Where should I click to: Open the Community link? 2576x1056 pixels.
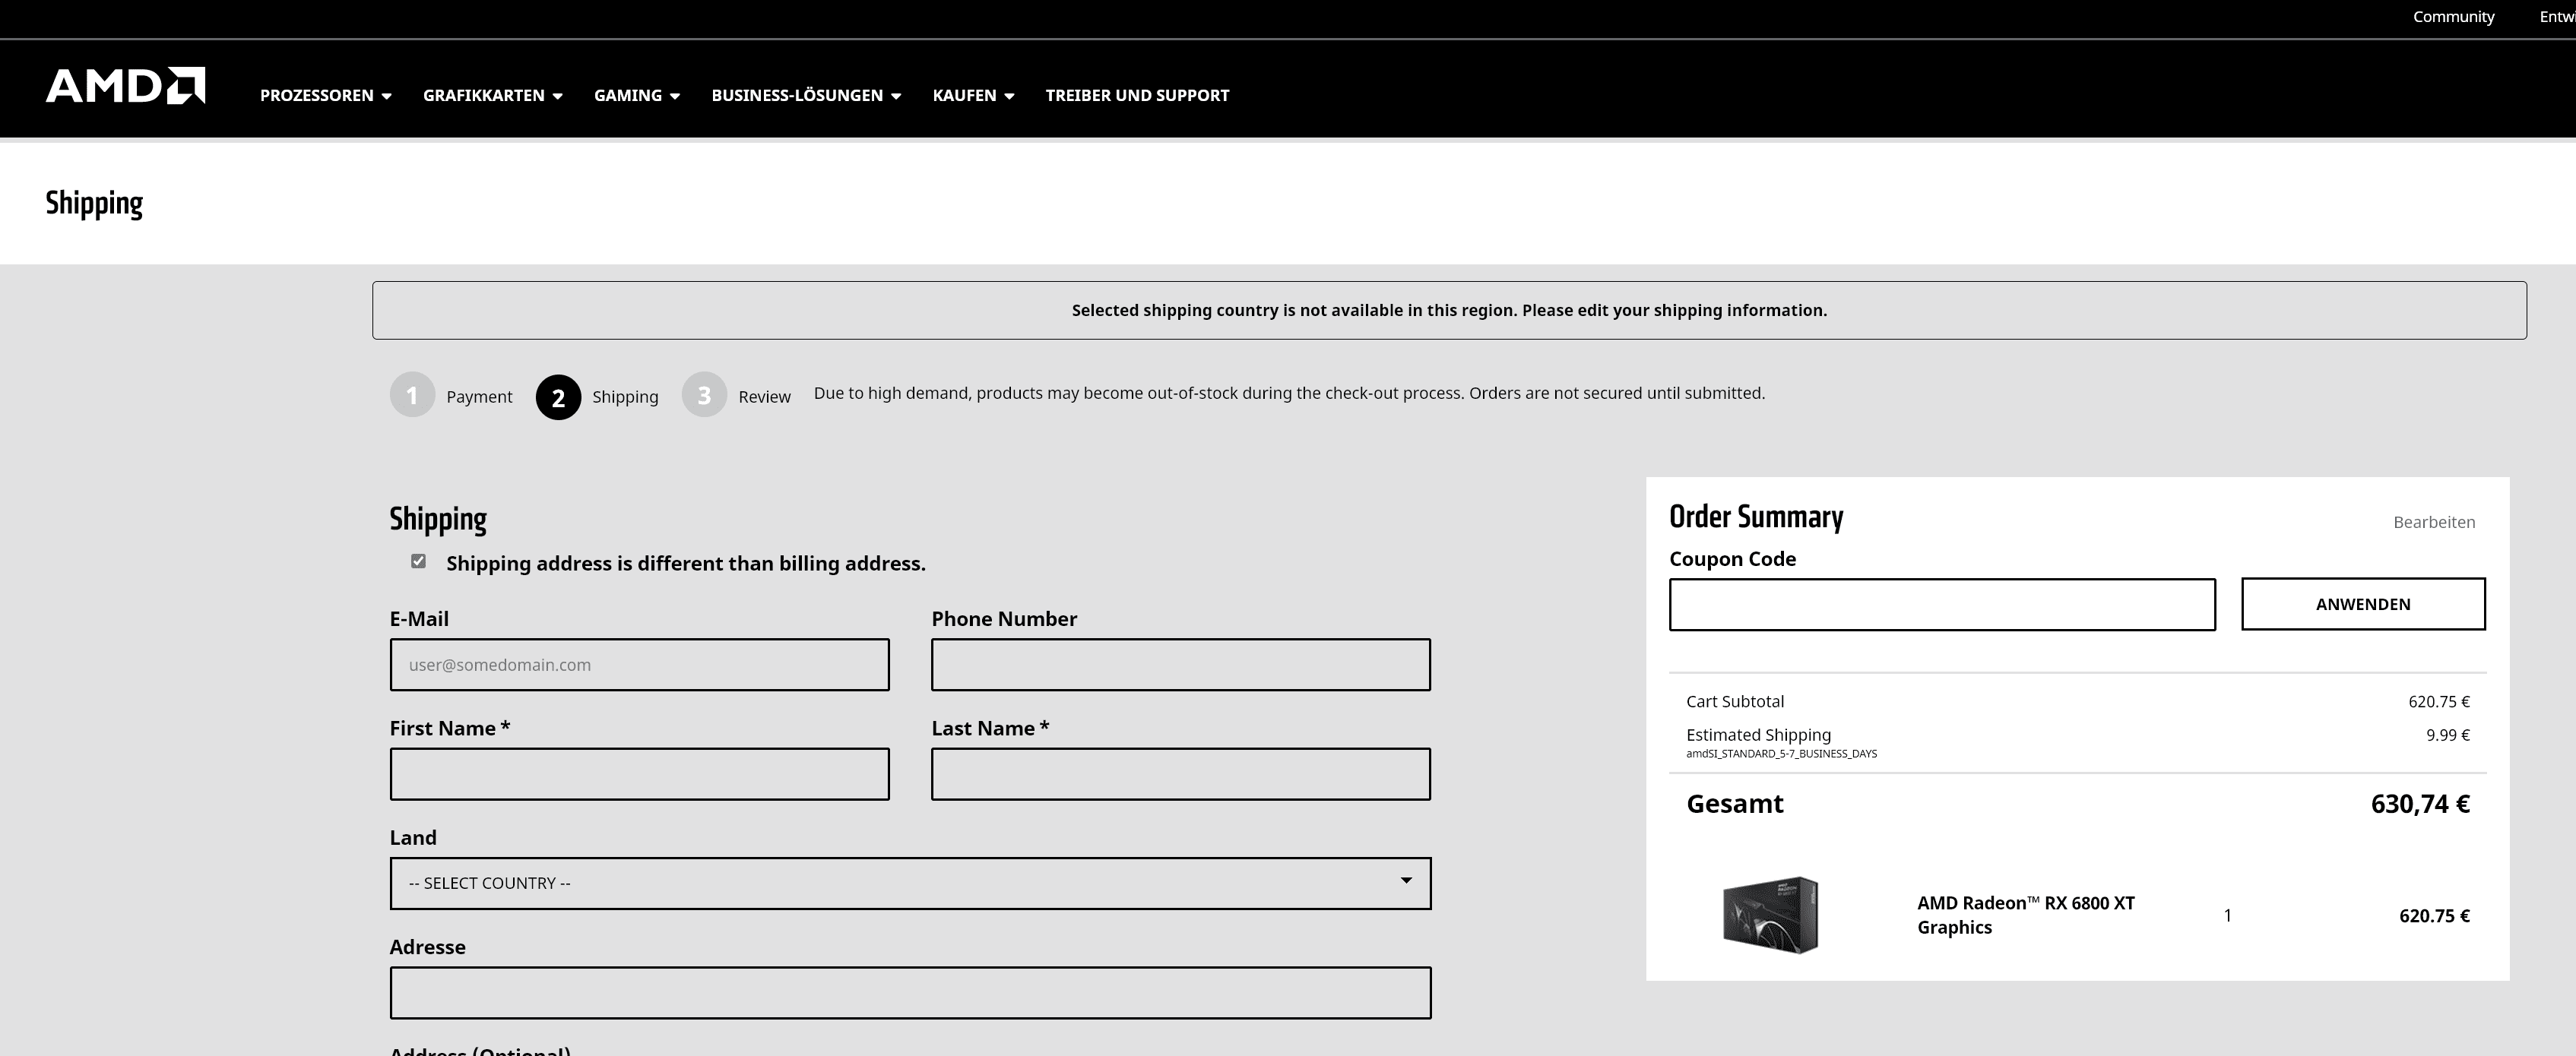click(x=2453, y=17)
